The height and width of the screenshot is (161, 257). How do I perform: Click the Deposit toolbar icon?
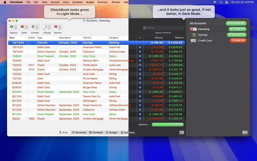(x=13, y=27)
